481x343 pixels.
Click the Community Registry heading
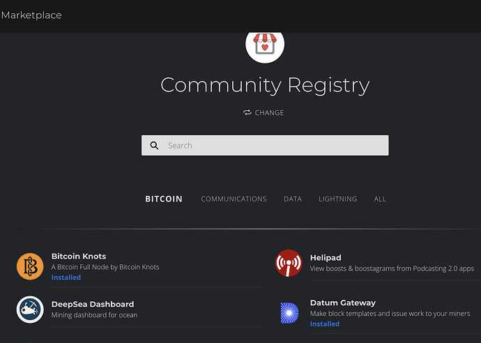click(x=265, y=85)
